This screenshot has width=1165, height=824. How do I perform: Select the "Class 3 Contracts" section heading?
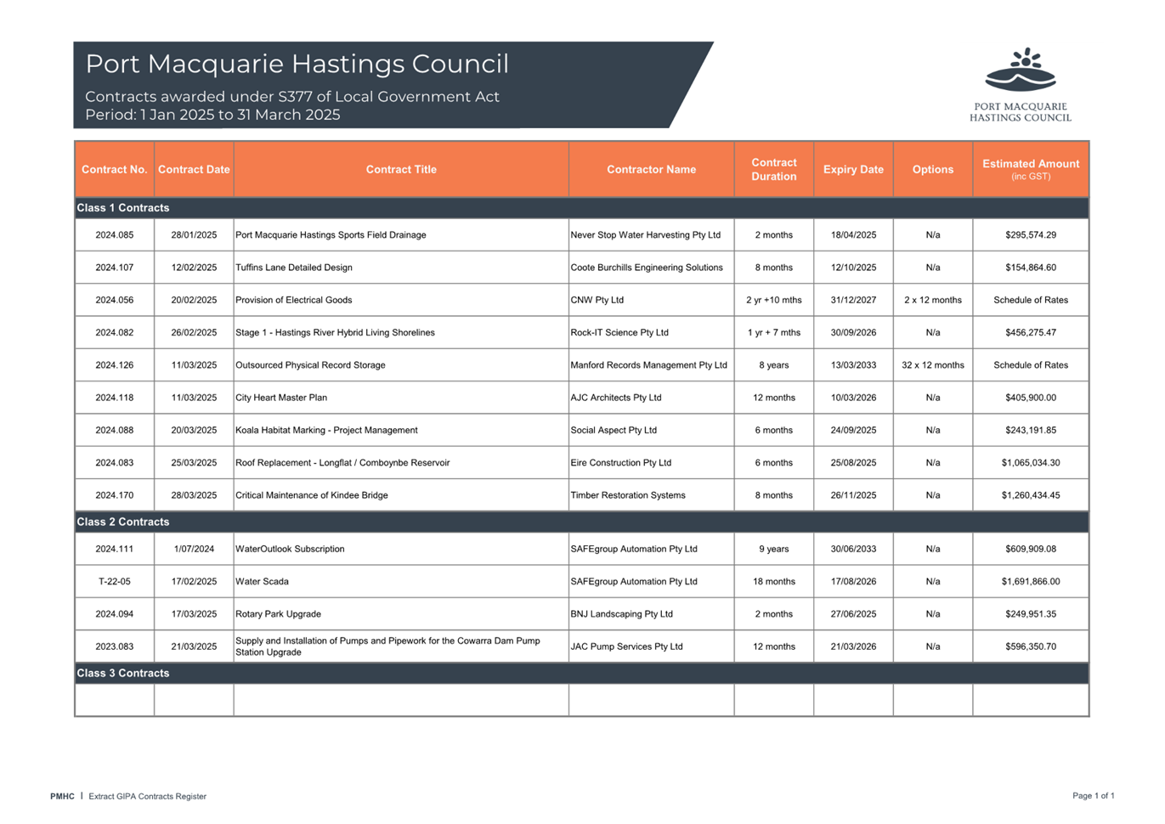tap(123, 673)
